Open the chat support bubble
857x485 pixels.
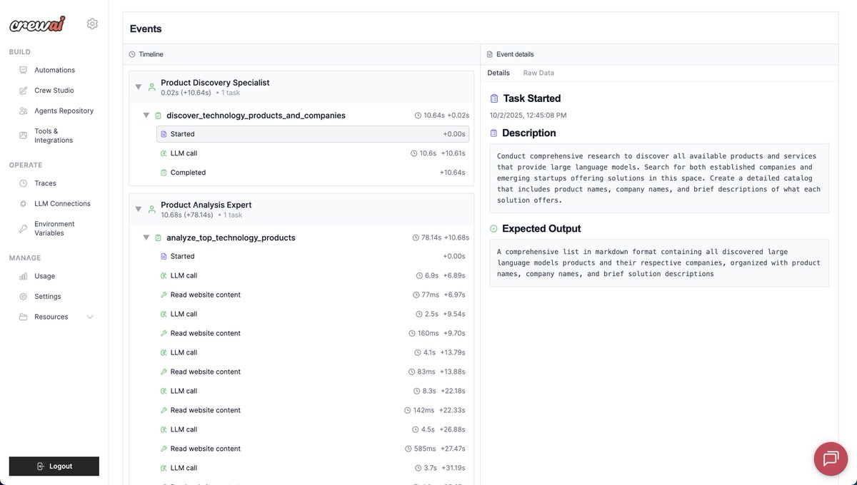[831, 459]
